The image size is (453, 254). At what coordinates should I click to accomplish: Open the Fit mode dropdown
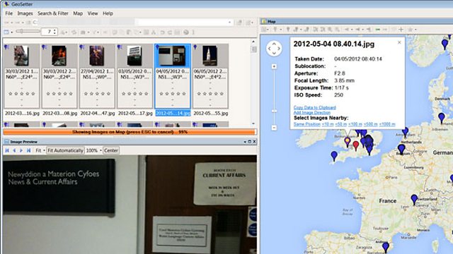pyautogui.click(x=40, y=150)
